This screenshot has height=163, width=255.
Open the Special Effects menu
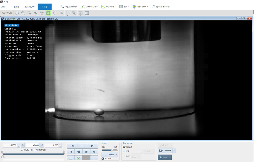coord(161,7)
